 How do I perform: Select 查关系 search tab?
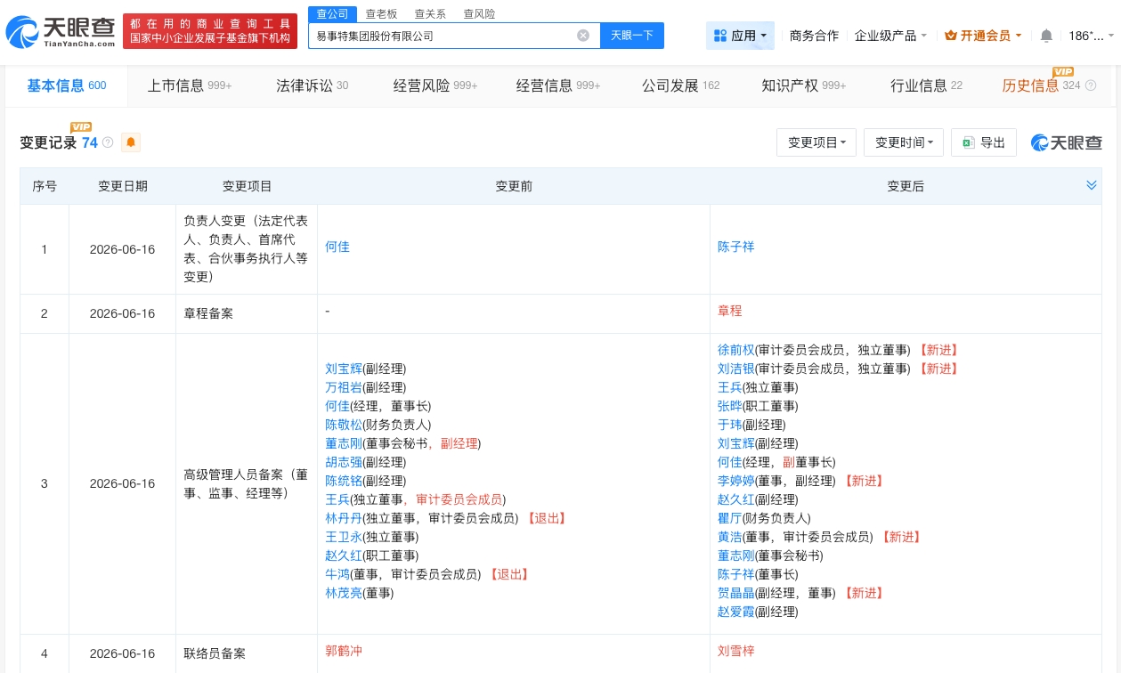tap(430, 14)
